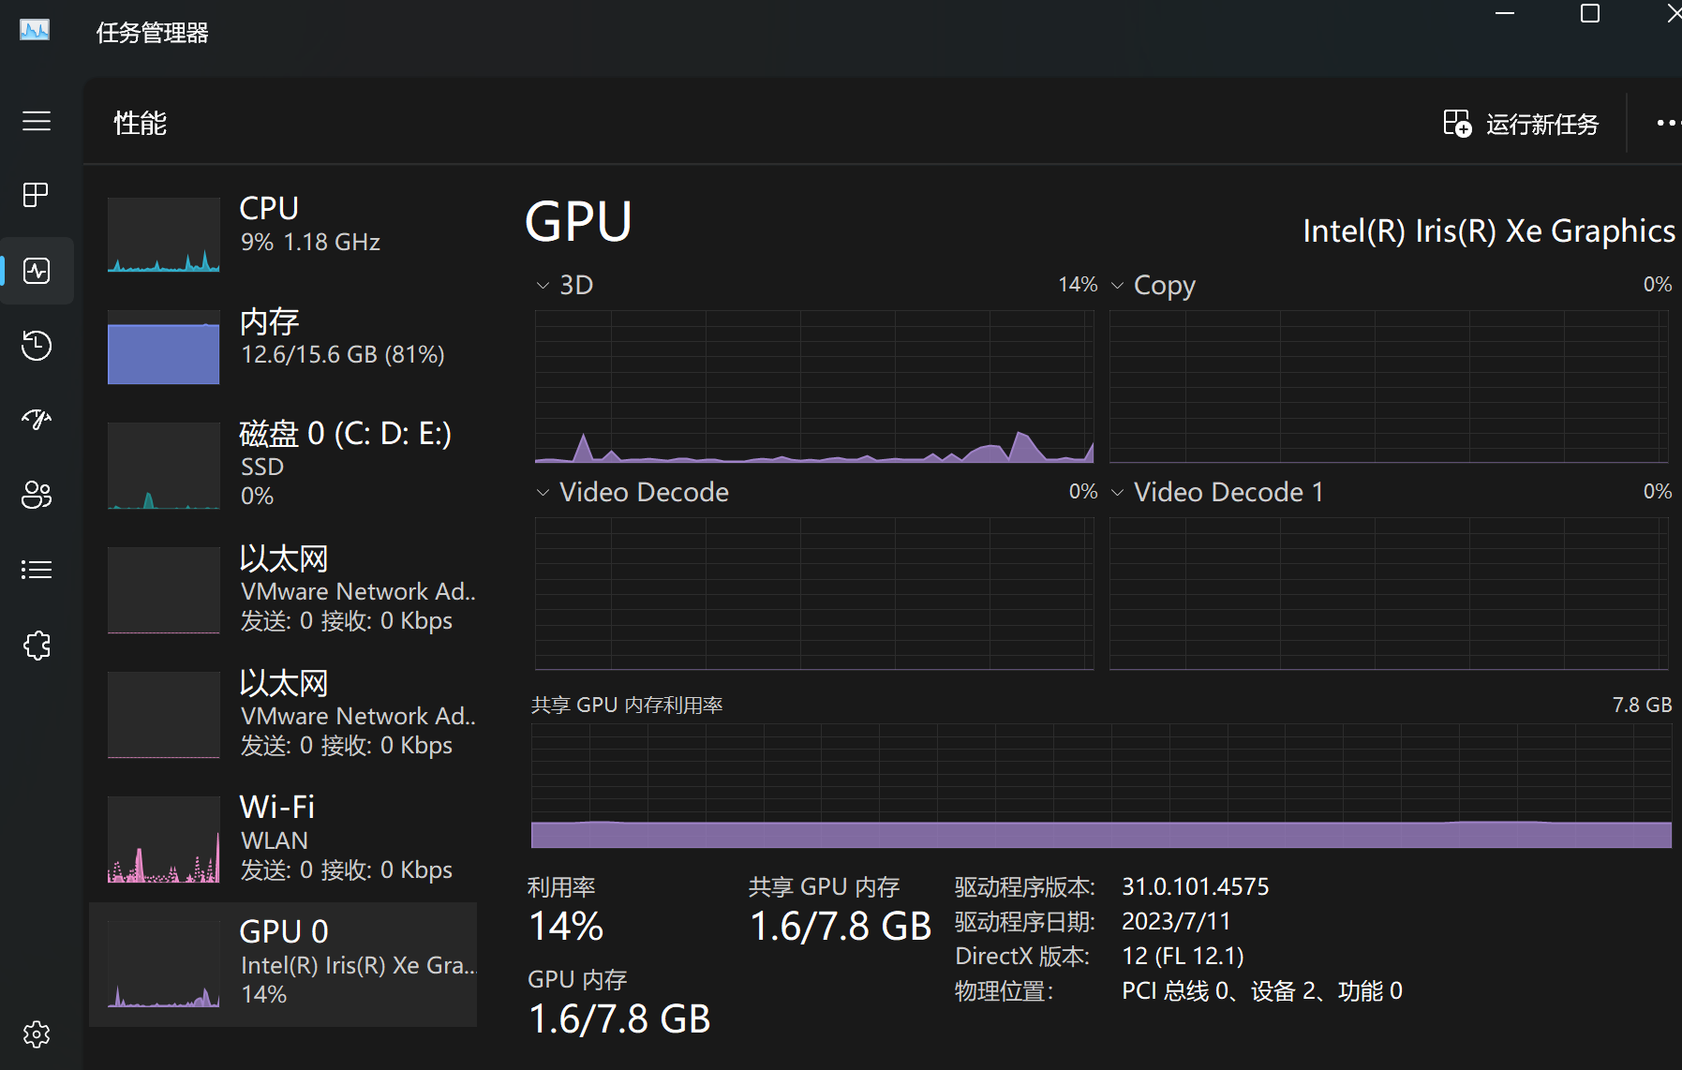Viewport: 1682px width, 1070px height.
Task: Click the 任务管理器 window title
Action: point(152,33)
